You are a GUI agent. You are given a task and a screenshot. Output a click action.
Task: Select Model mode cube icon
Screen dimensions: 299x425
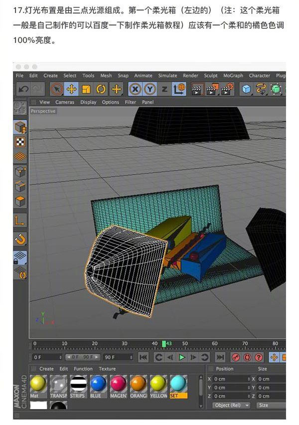pos(20,127)
